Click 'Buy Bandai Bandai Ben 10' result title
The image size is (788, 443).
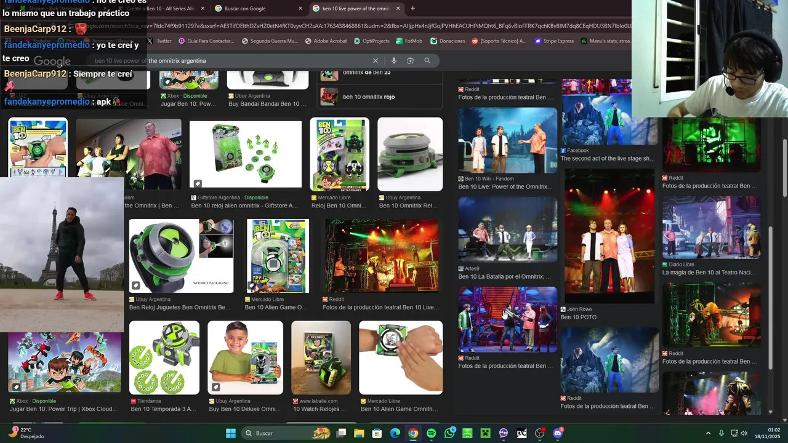click(x=267, y=104)
